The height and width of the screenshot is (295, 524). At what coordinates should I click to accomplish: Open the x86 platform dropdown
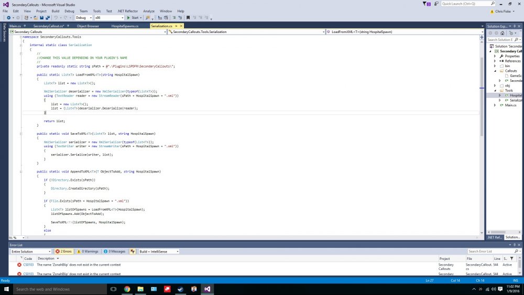click(x=109, y=18)
